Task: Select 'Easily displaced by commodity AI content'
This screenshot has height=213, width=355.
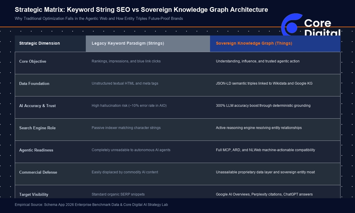Action: [125, 172]
